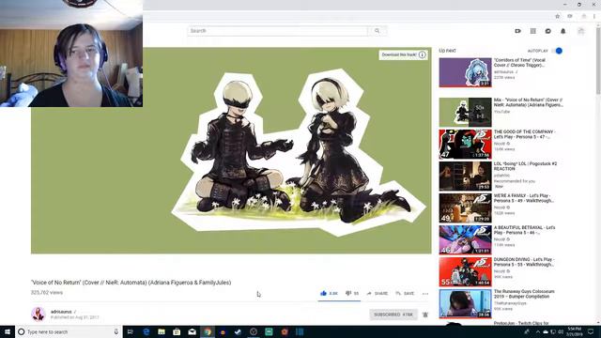This screenshot has width=601, height=338.
Task: Click the 323,762 views count
Action: coord(47,292)
